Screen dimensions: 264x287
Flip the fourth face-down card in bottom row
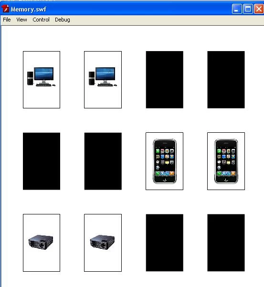click(226, 243)
